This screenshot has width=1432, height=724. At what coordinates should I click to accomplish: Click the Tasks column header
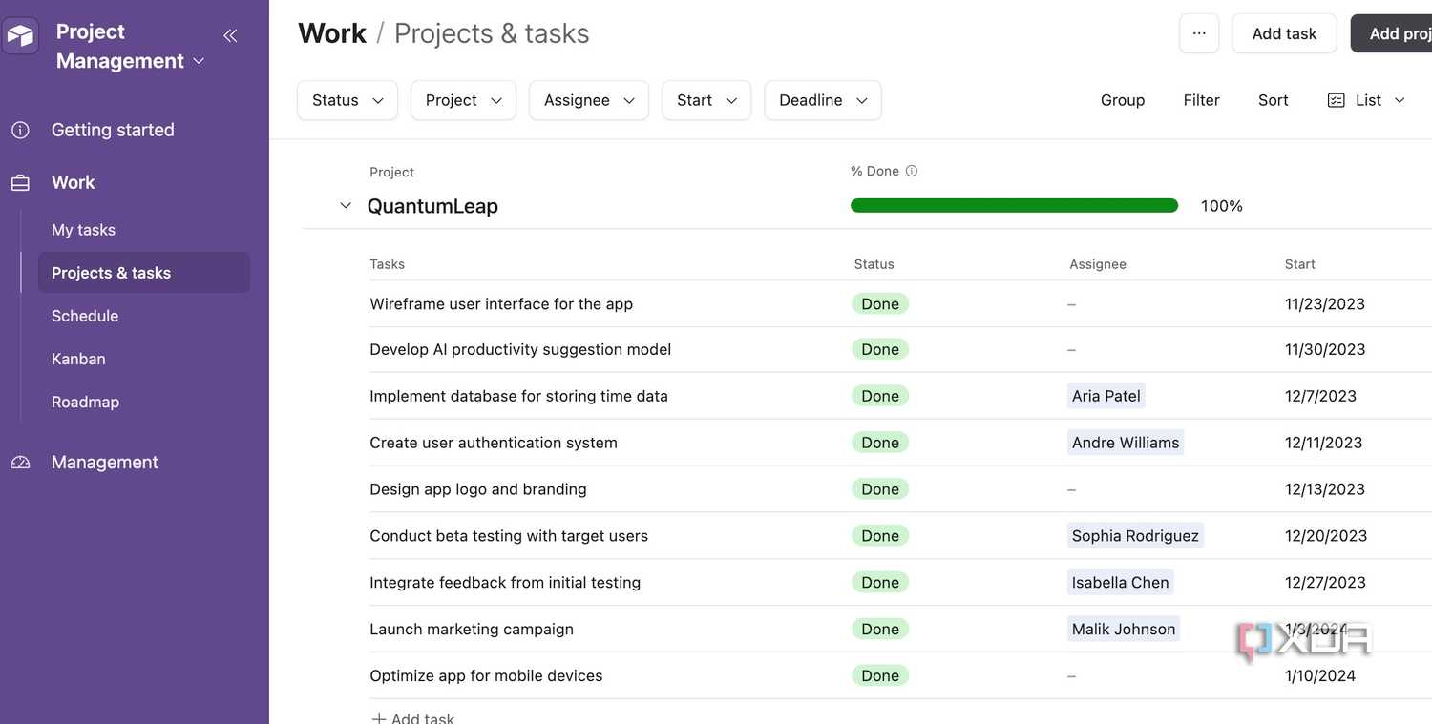pos(388,264)
